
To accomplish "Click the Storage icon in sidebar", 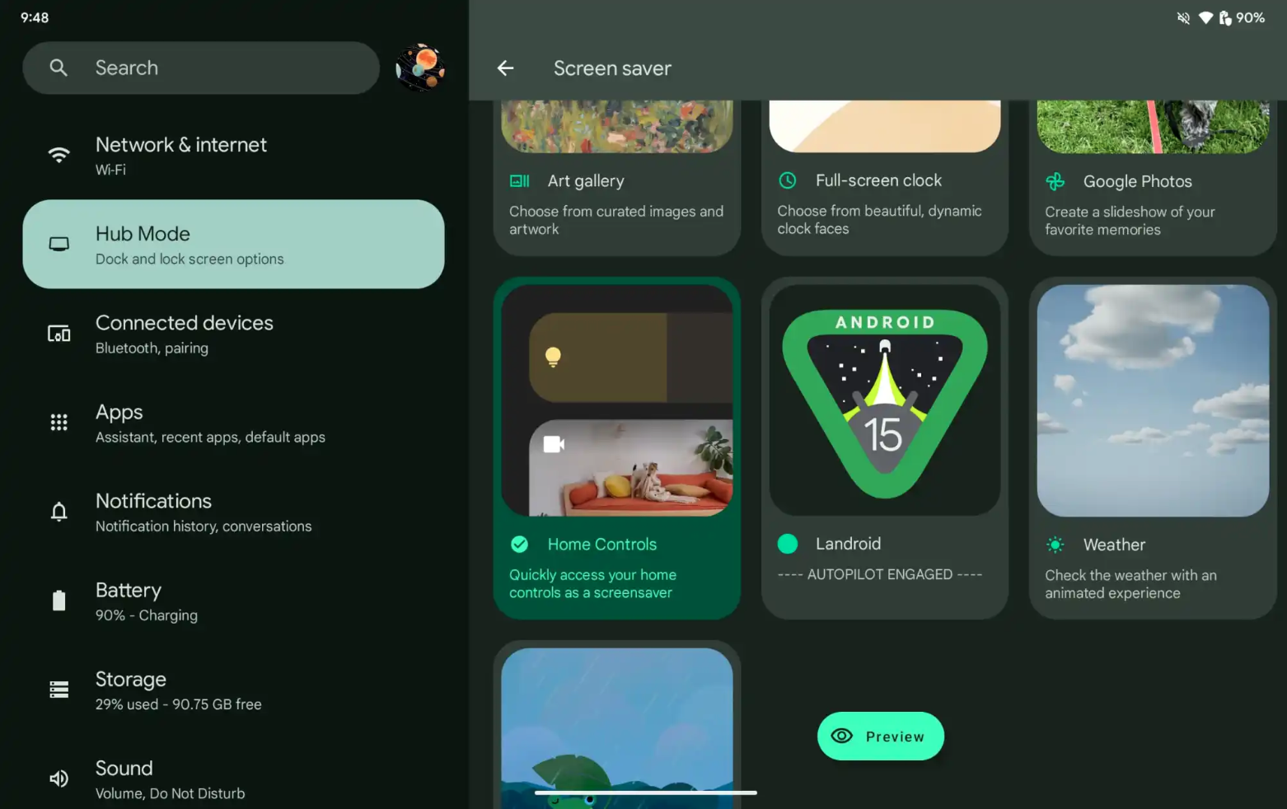I will click(x=58, y=690).
